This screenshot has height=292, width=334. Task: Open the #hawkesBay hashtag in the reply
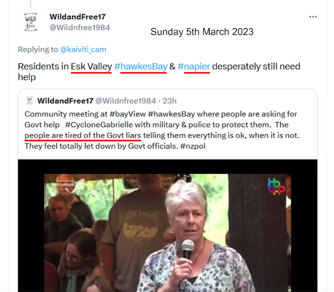(x=141, y=66)
